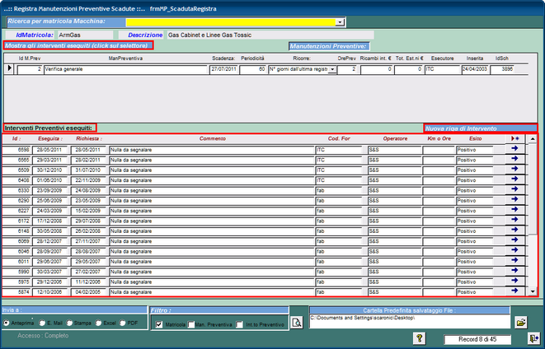The image size is (545, 349).
Task: Click the Inserita field 24/04/2003
Action: (x=475, y=69)
